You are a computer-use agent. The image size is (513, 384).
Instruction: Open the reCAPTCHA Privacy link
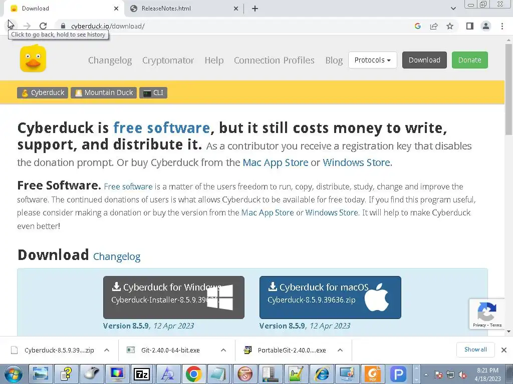pyautogui.click(x=479, y=325)
